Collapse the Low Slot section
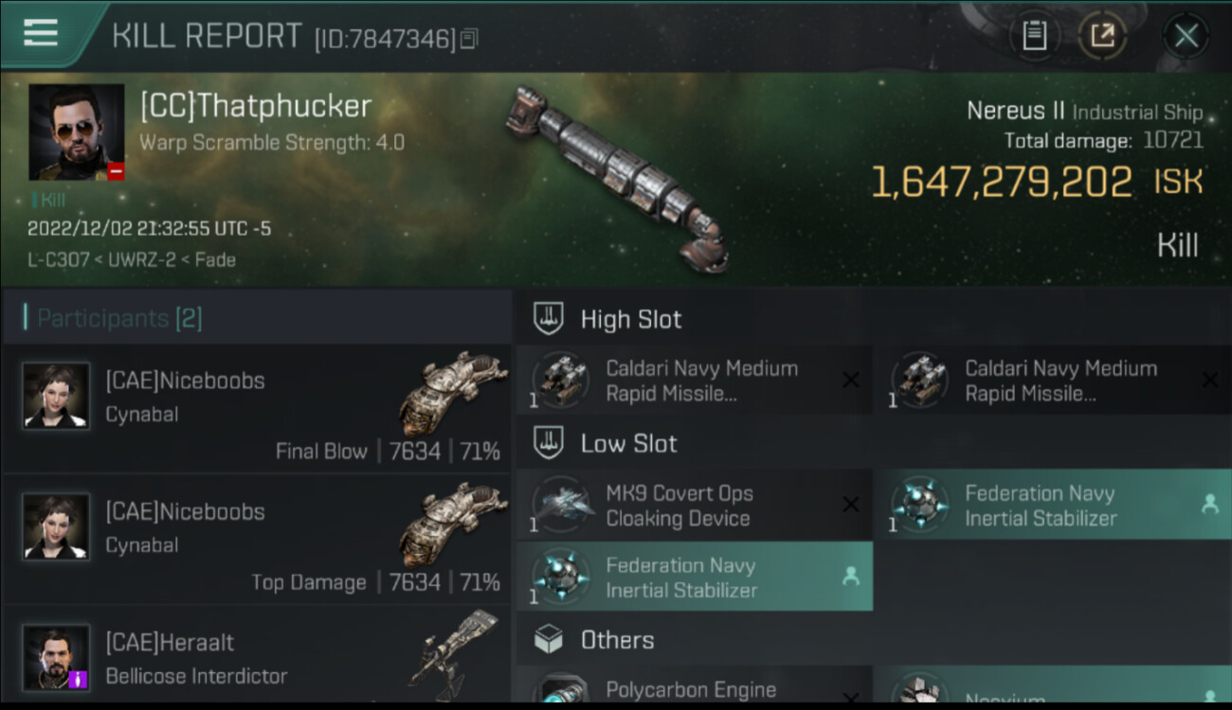1232x710 pixels. tap(628, 444)
